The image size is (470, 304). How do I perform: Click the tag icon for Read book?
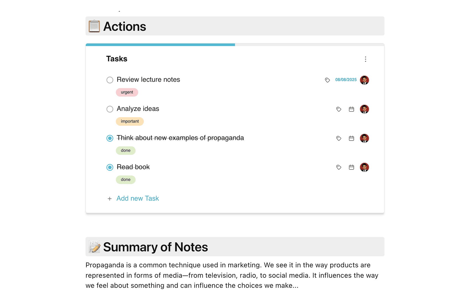339,167
